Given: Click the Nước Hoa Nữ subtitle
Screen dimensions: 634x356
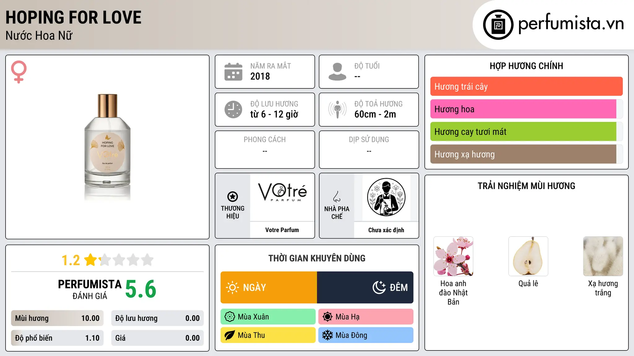Looking at the screenshot, I should tap(39, 36).
